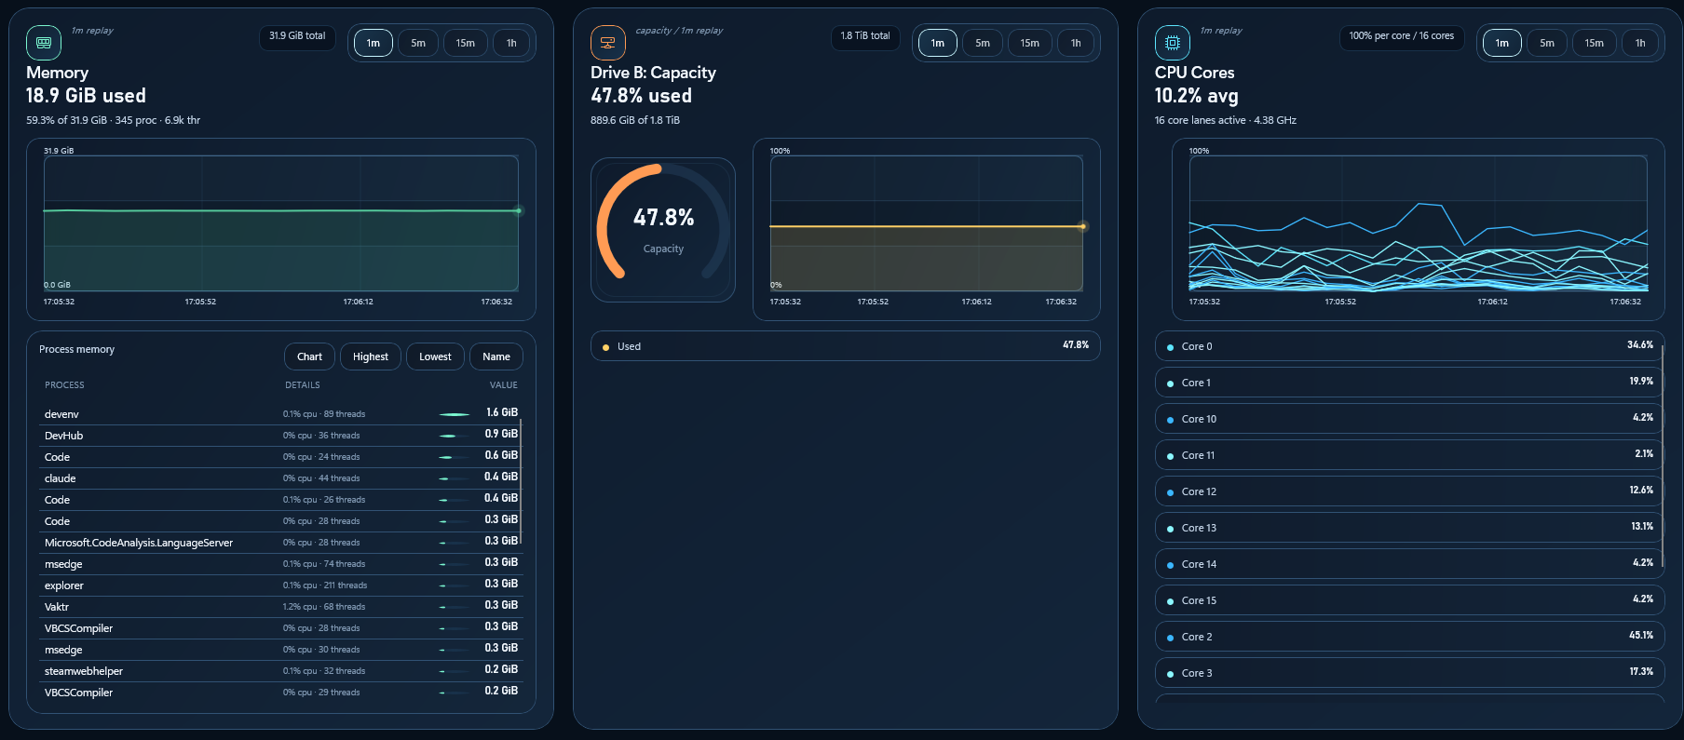Click the 31.9 GiB total badge
1684x740 pixels.
297,36
